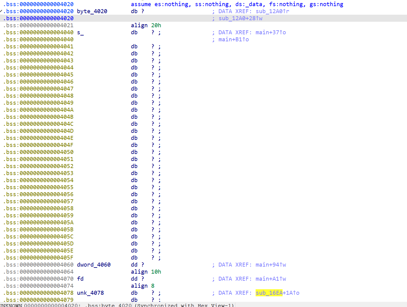
Task: Select address .bss:0000000000004060
Action: 38,265
